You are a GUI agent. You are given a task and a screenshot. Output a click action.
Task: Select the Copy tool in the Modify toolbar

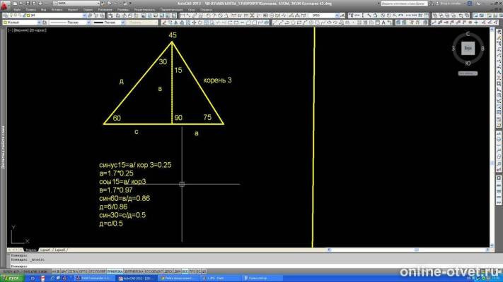170,23
